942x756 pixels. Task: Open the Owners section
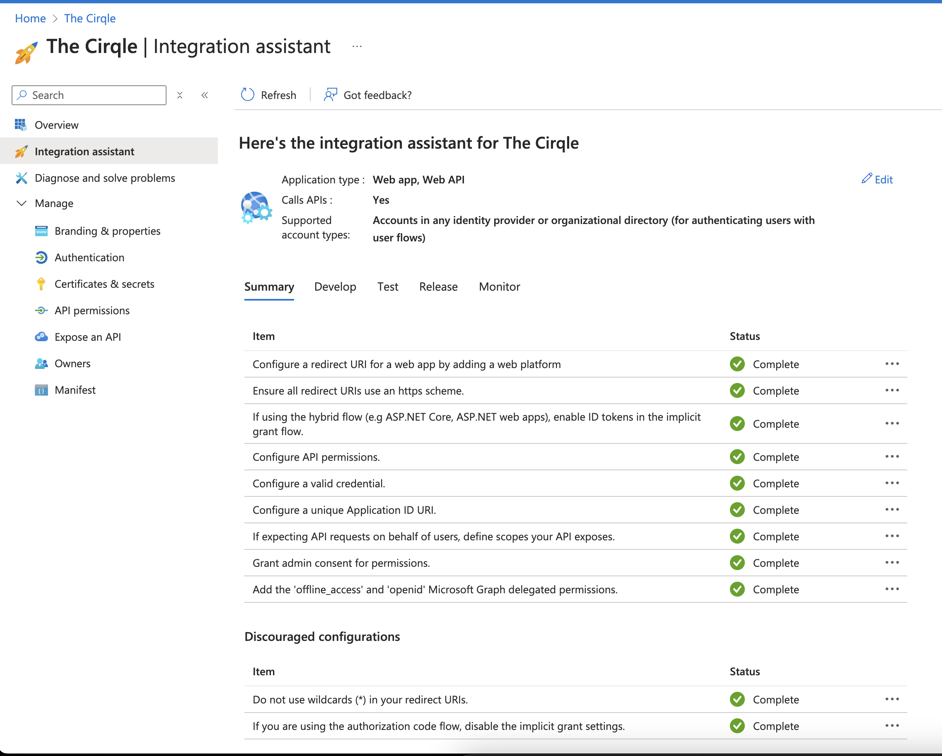(72, 363)
